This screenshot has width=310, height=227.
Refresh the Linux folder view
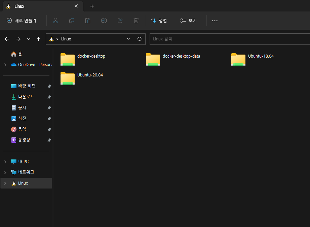coord(140,39)
